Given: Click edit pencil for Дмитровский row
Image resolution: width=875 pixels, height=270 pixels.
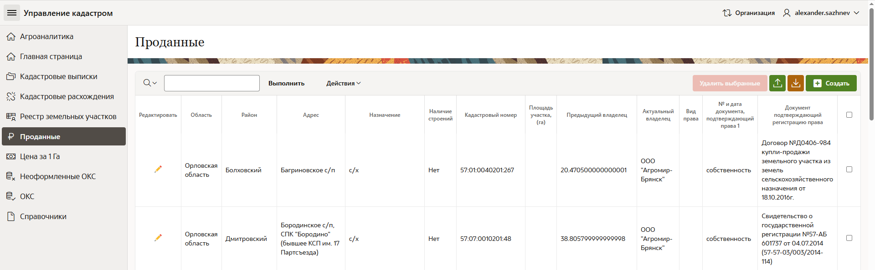Looking at the screenshot, I should (x=158, y=238).
